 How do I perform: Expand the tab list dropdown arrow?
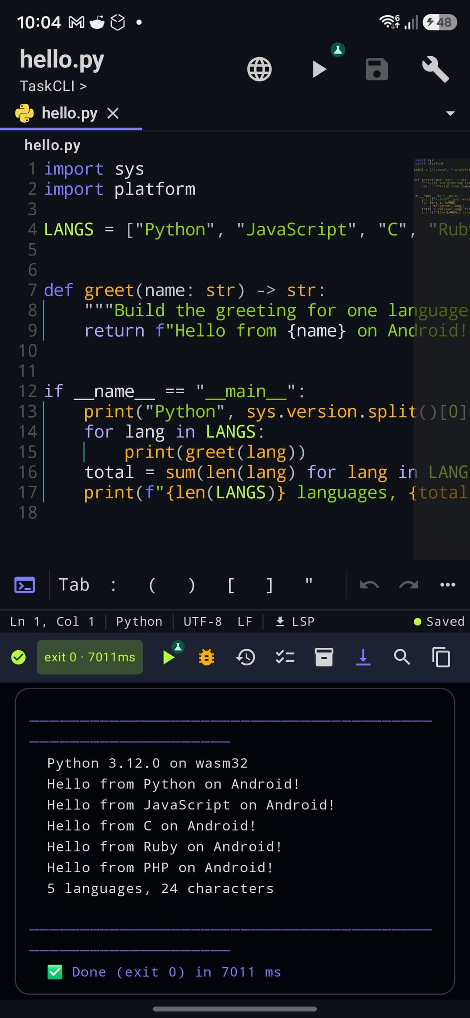450,114
